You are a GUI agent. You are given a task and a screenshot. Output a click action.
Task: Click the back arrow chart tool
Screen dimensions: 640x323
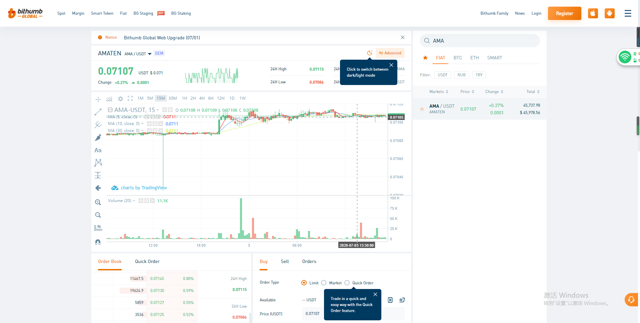pos(98,188)
